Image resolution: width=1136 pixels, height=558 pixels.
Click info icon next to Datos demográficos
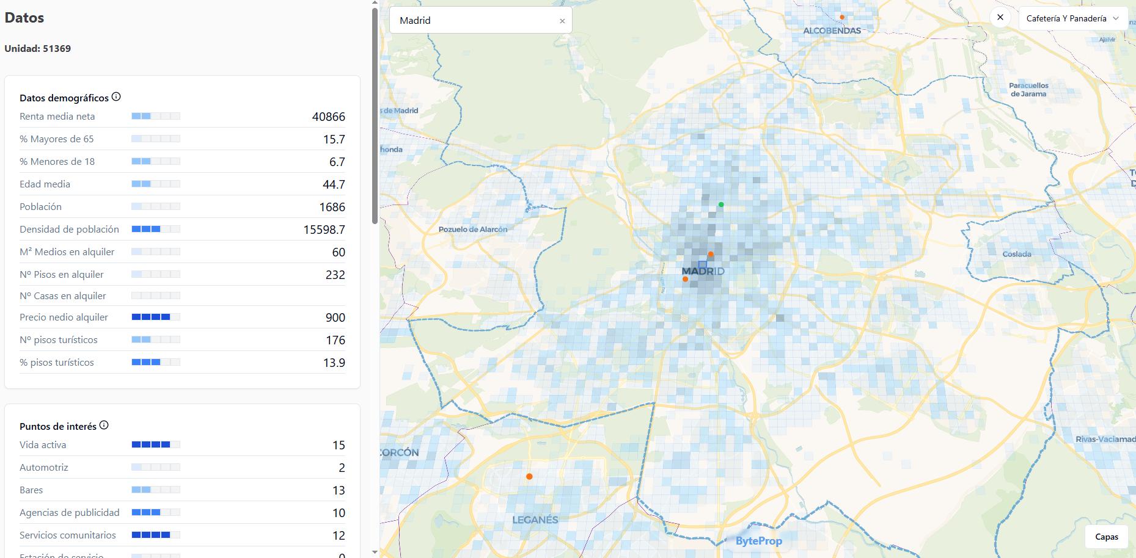(x=116, y=97)
